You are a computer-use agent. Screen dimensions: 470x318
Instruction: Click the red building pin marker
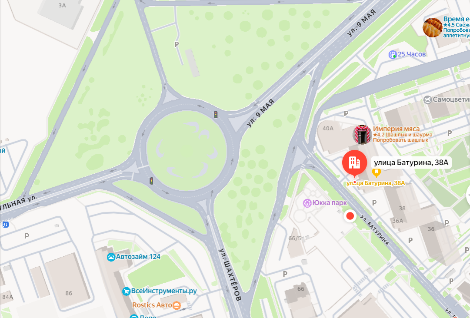coord(355,163)
